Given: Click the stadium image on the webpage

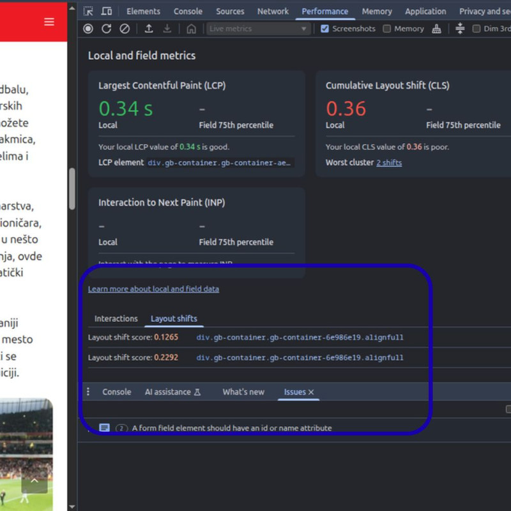Looking at the screenshot, I should click(26, 454).
